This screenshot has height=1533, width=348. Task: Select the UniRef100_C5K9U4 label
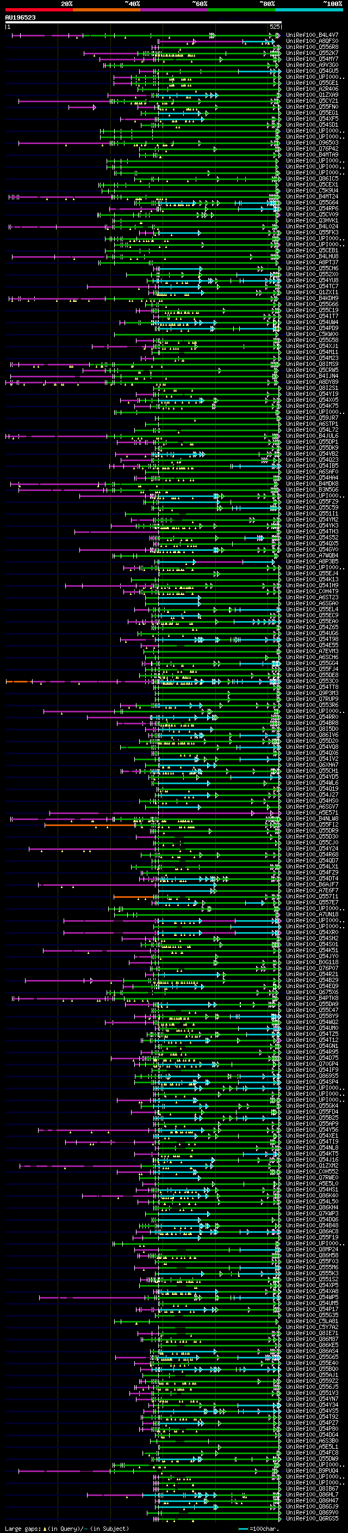(312, 190)
